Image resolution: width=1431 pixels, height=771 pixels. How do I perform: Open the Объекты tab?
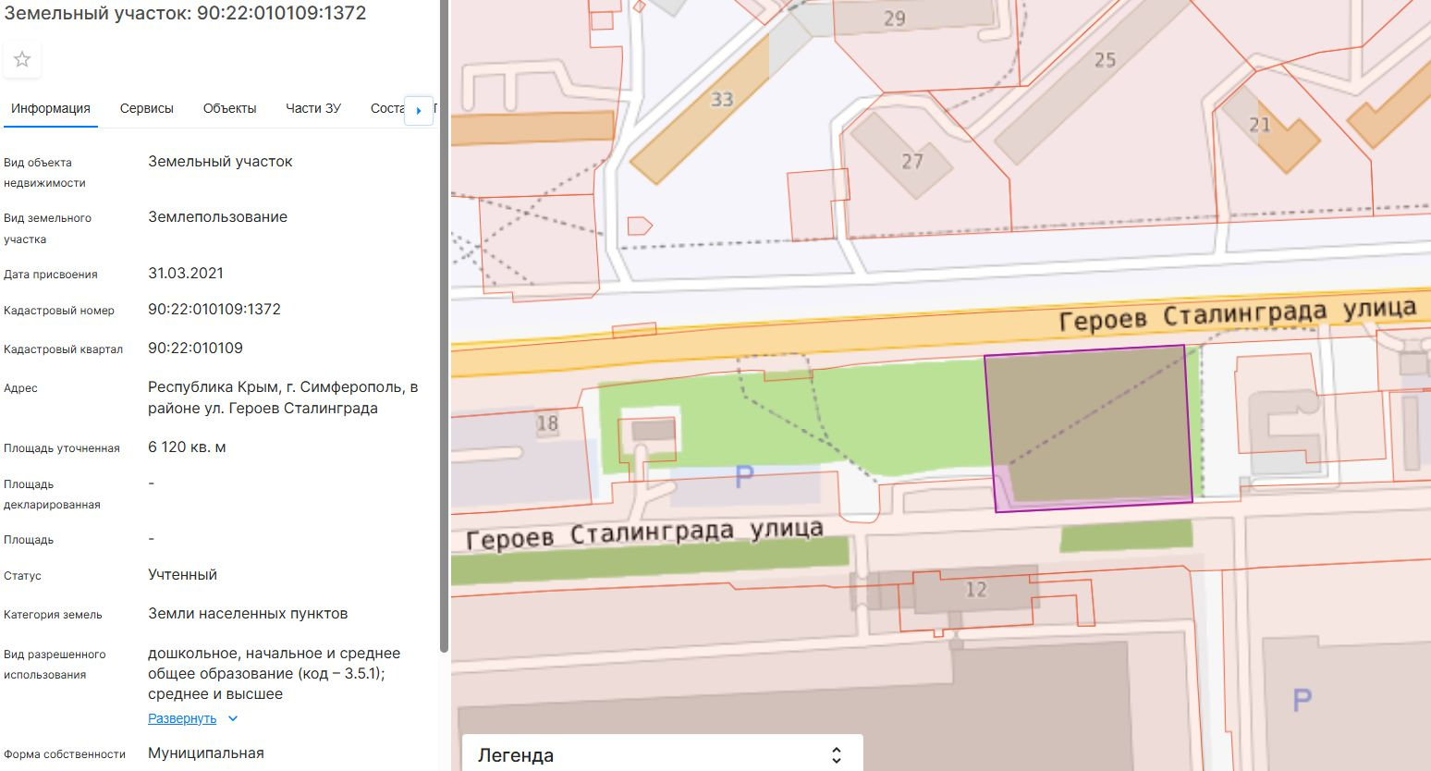point(229,108)
